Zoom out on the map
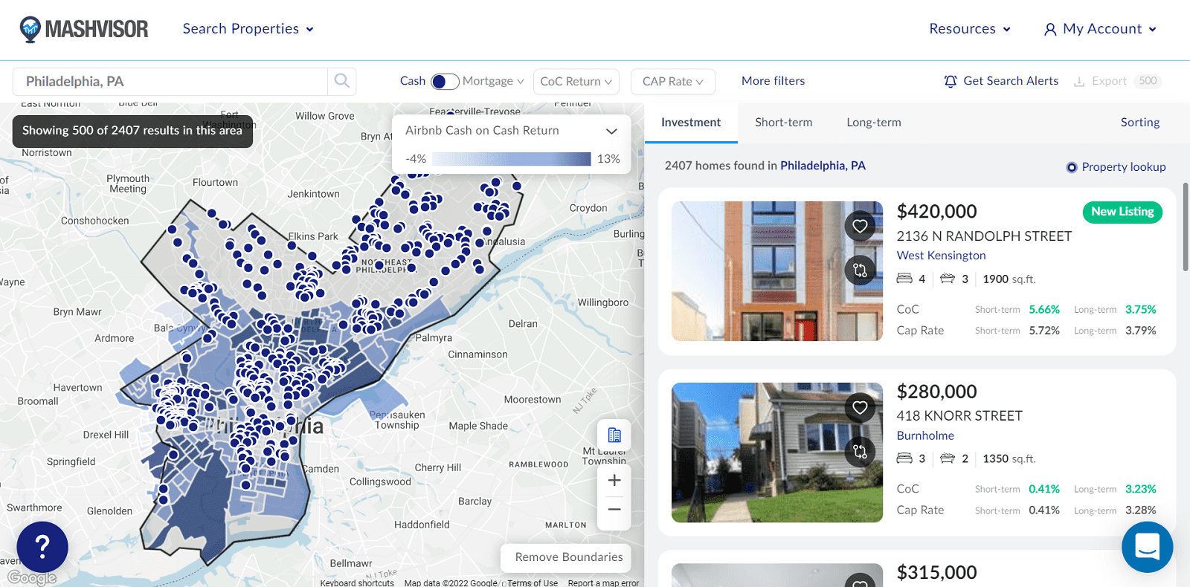The image size is (1190, 587). click(614, 510)
